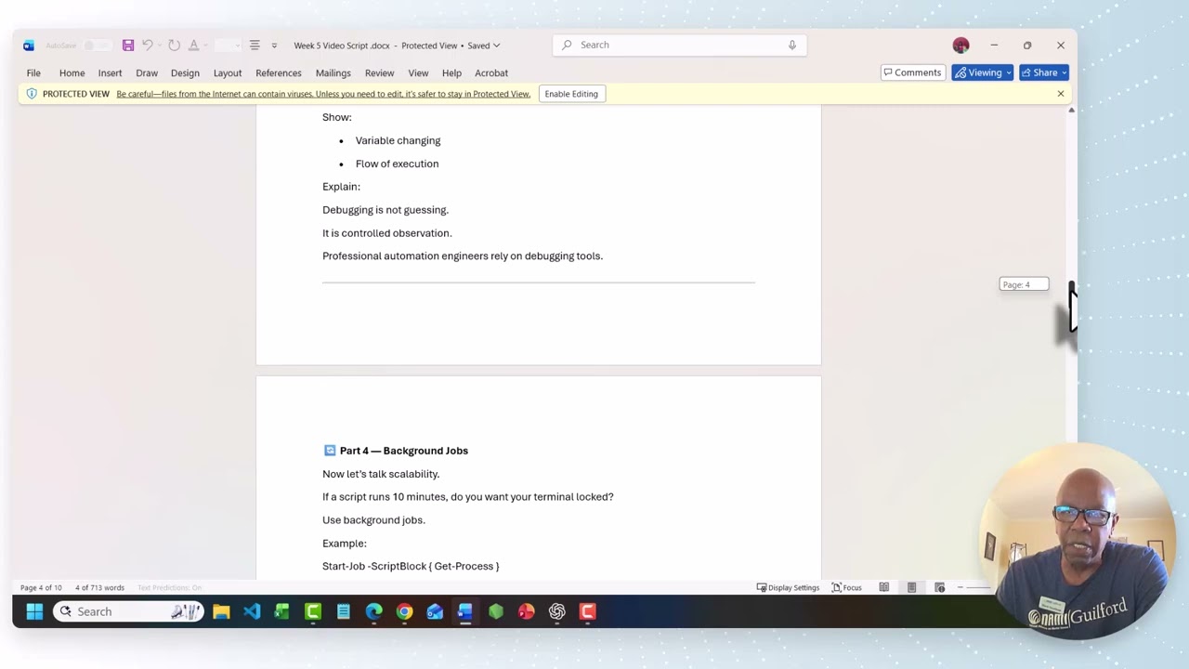The image size is (1189, 669).
Task: Click the Word logo in title bar
Action: (x=29, y=46)
